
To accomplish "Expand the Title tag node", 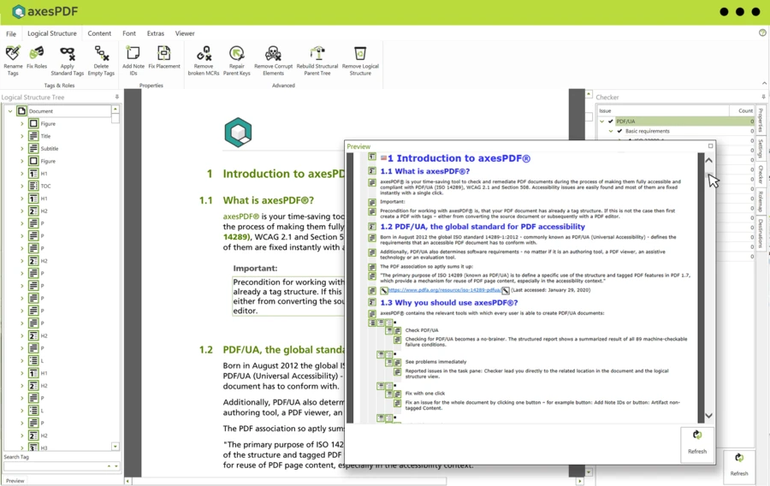I will click(x=21, y=136).
